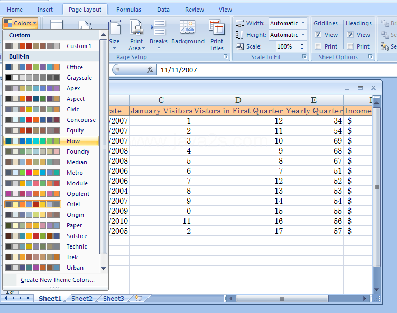Select the Sheet2 worksheet tab

coord(82,298)
